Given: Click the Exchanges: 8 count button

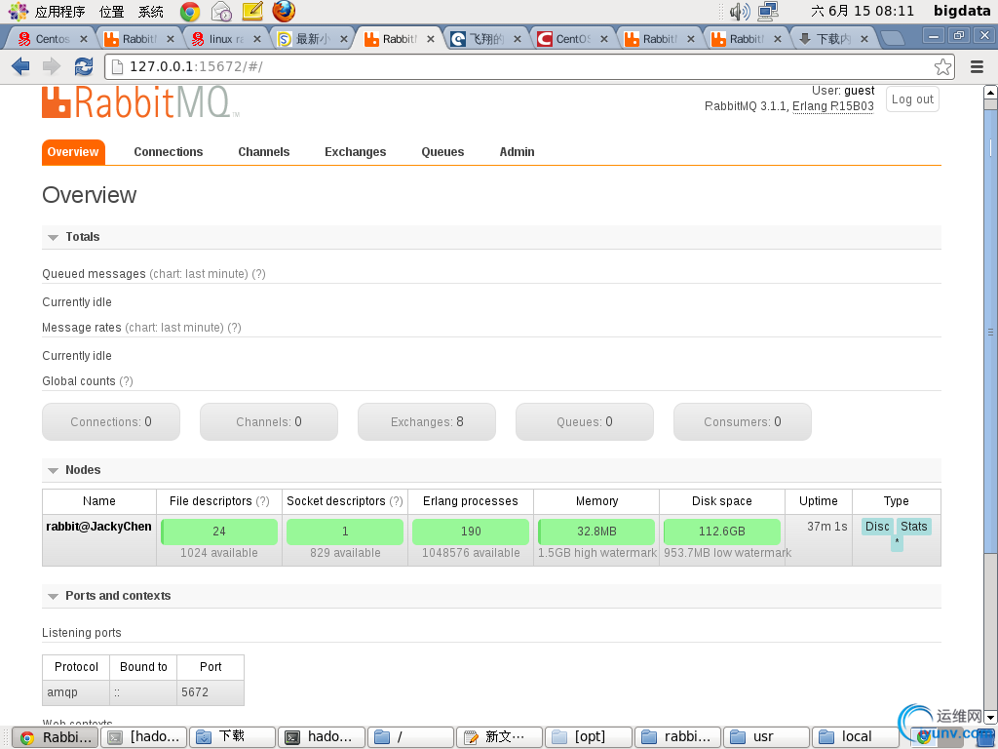Looking at the screenshot, I should 427,421.
